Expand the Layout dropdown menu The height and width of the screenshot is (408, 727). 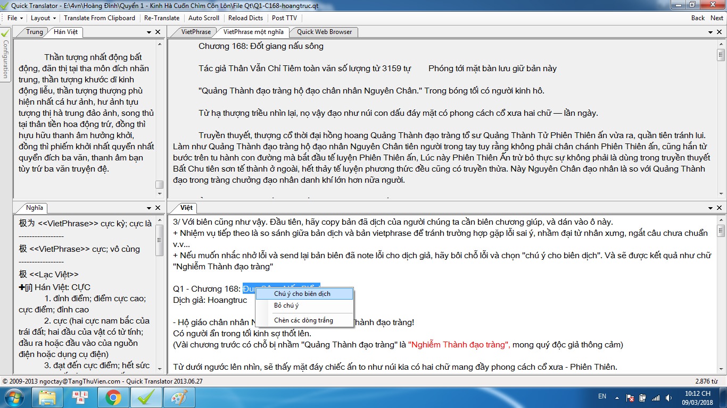(43, 18)
